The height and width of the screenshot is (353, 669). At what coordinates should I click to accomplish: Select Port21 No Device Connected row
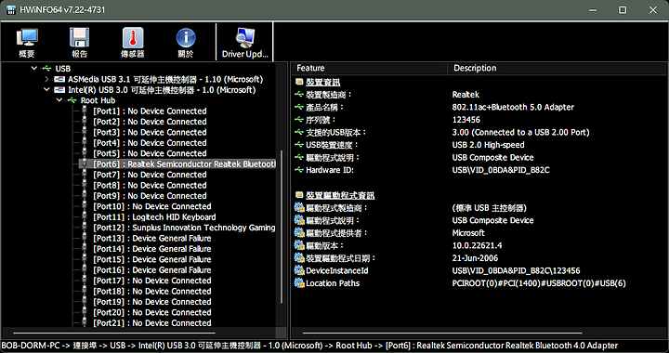[x=151, y=323]
